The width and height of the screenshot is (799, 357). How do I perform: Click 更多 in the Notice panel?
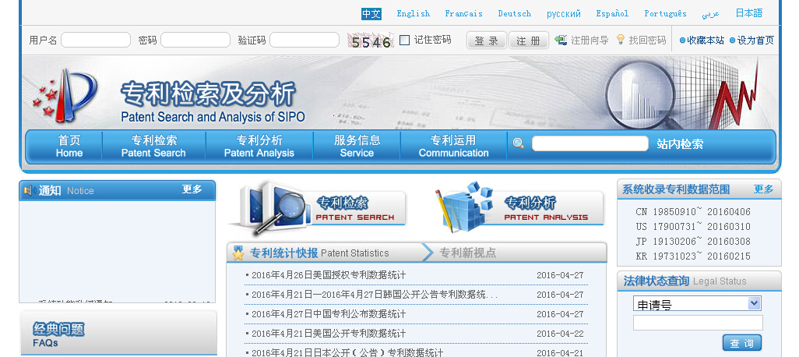[x=192, y=189]
